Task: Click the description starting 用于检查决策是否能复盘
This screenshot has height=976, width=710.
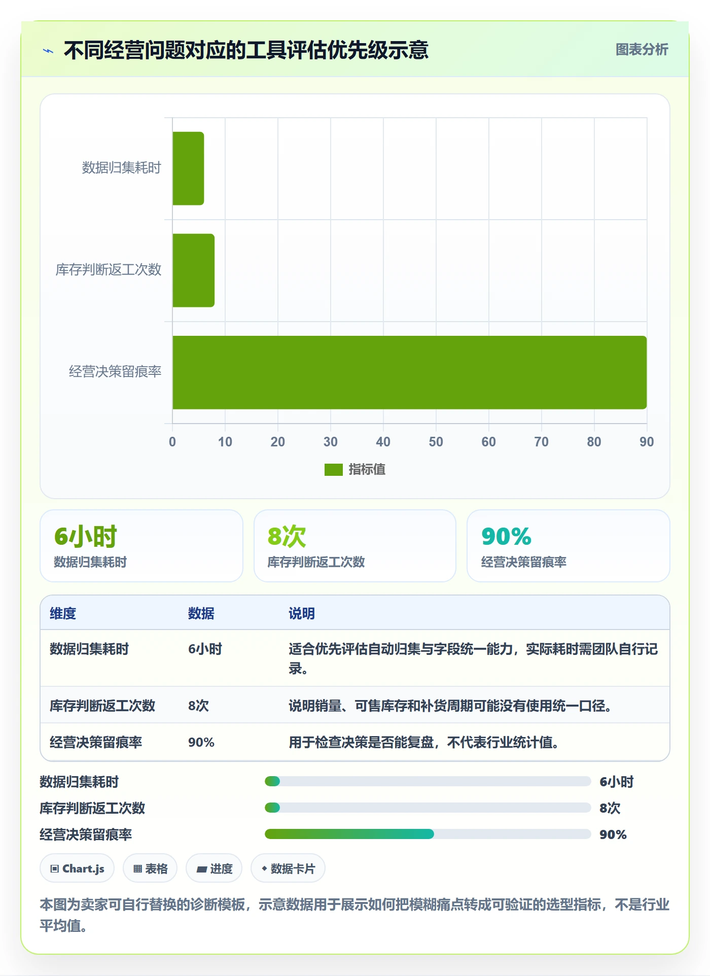Action: click(x=424, y=742)
